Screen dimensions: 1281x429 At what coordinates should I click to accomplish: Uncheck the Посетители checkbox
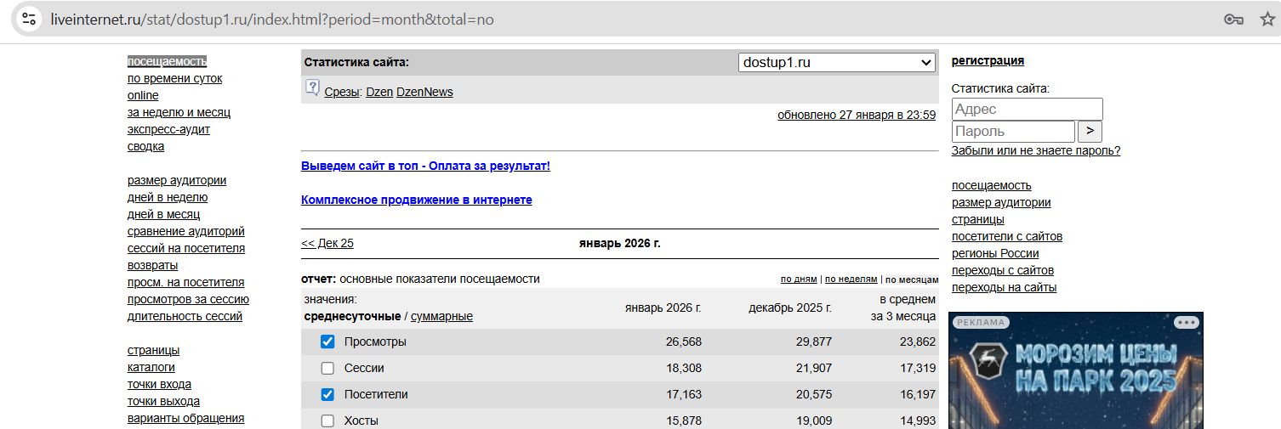(327, 395)
